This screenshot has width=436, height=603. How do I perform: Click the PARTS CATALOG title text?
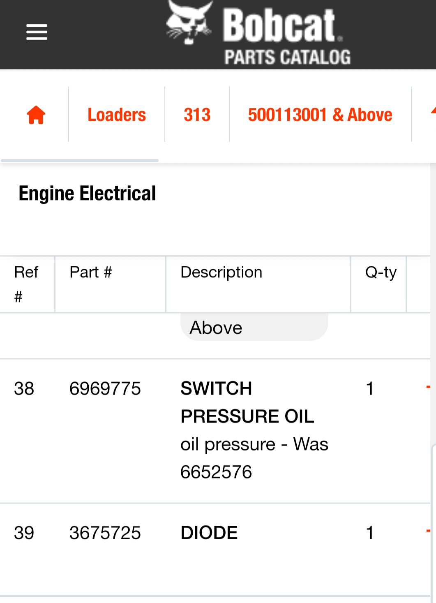click(x=288, y=57)
